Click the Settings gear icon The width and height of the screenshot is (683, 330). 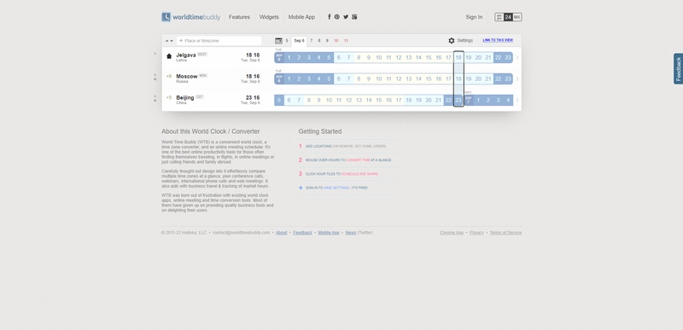coord(452,40)
